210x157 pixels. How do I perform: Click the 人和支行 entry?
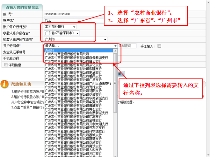(79, 150)
